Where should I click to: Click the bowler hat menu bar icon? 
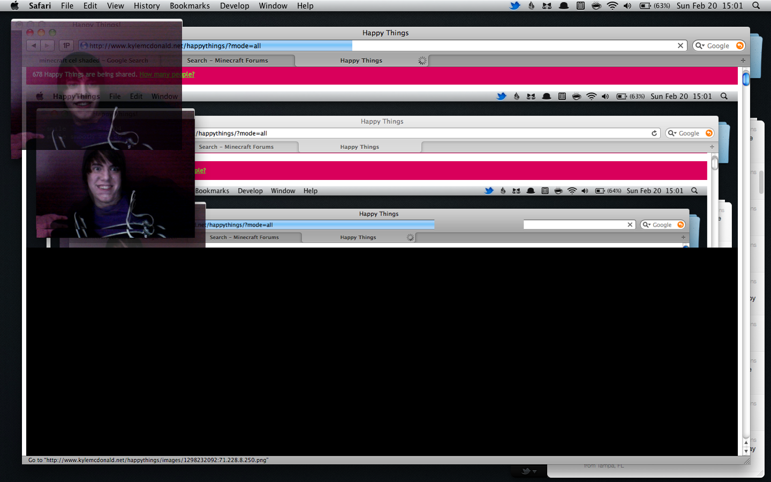click(564, 6)
